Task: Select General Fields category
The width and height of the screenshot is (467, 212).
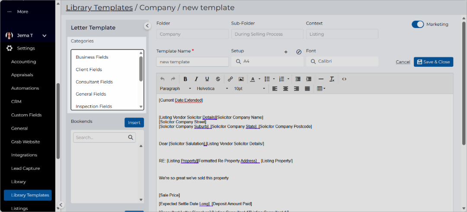Action: coord(91,94)
